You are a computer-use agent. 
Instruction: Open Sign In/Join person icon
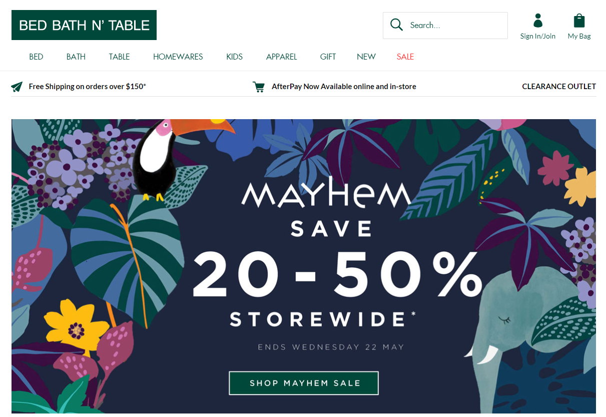(x=537, y=21)
